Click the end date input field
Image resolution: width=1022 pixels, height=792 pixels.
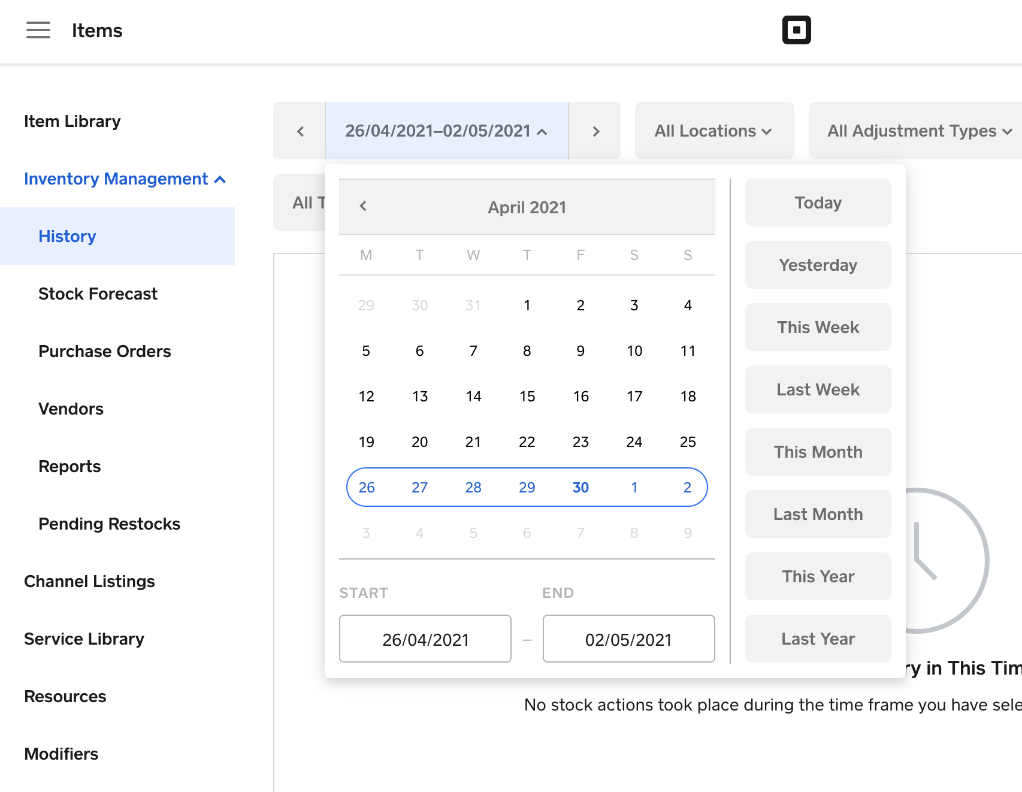(x=628, y=639)
